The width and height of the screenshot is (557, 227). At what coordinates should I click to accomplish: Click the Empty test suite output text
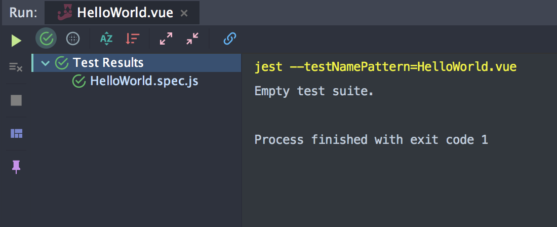click(x=314, y=92)
